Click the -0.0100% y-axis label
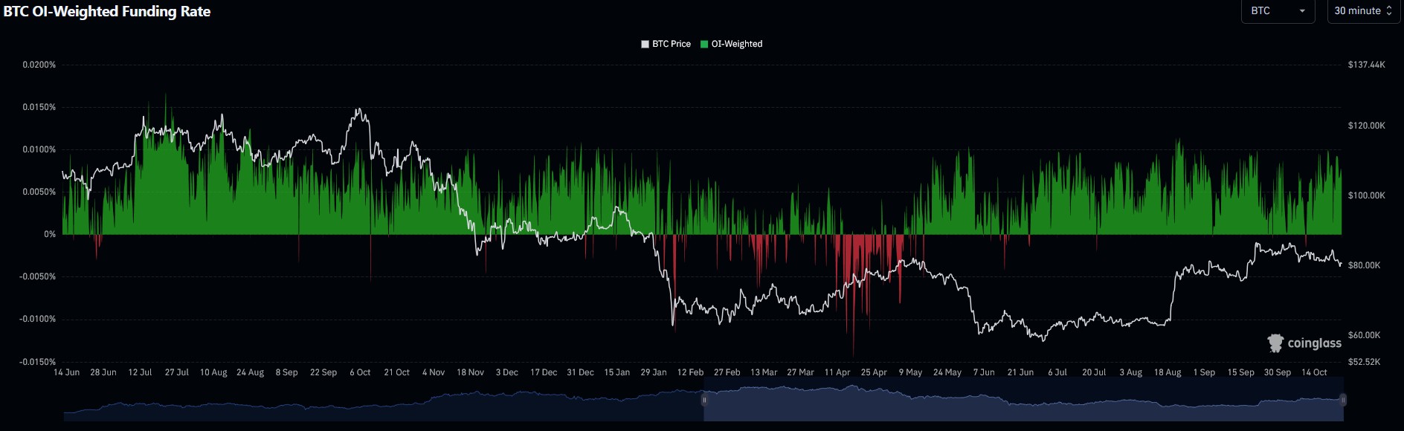 click(x=38, y=319)
